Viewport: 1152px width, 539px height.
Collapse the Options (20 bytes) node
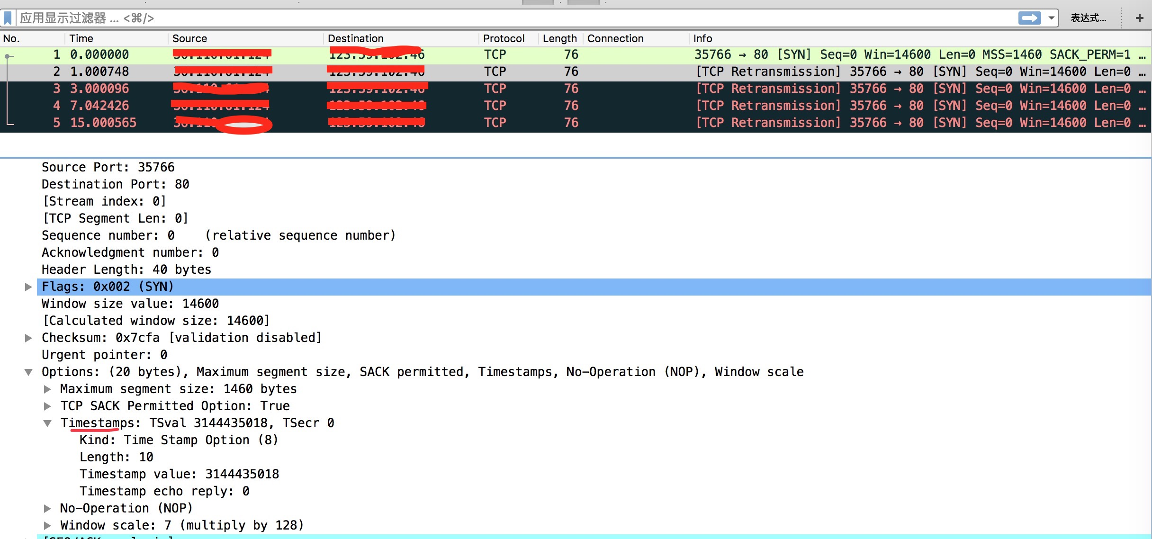click(28, 372)
